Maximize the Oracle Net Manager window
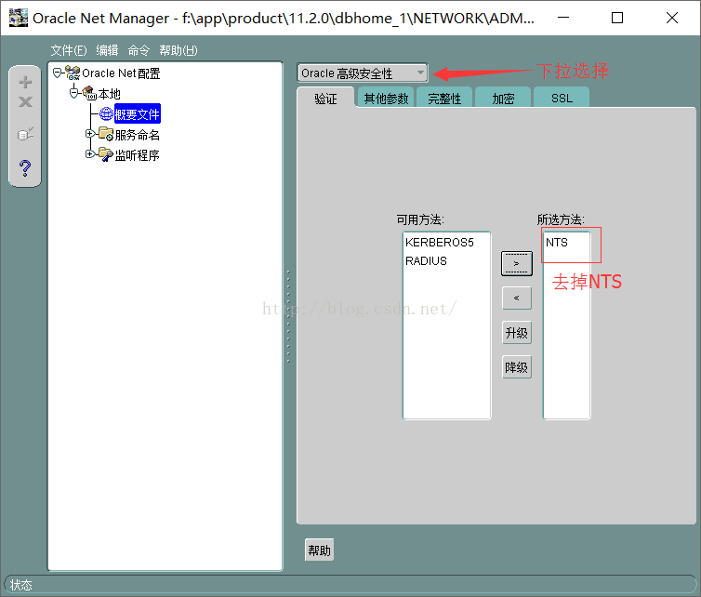Viewport: 701px width, 597px height. [x=617, y=18]
